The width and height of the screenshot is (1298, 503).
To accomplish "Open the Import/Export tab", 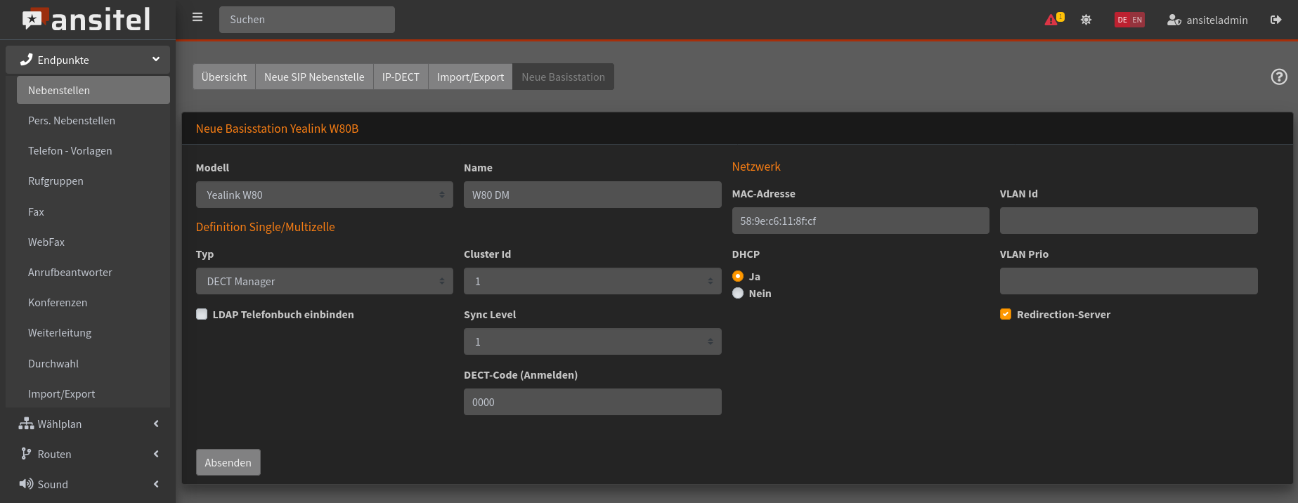I will [x=470, y=77].
